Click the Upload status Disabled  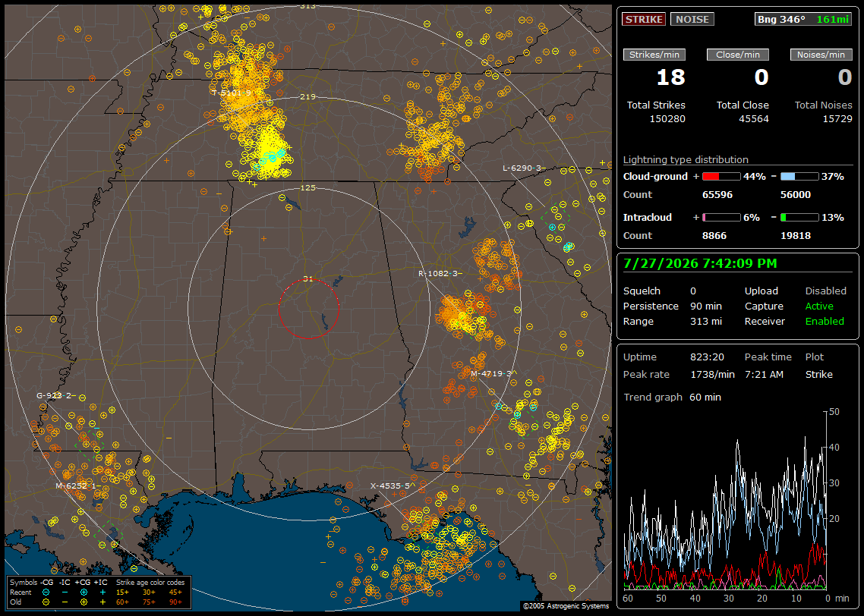point(825,291)
